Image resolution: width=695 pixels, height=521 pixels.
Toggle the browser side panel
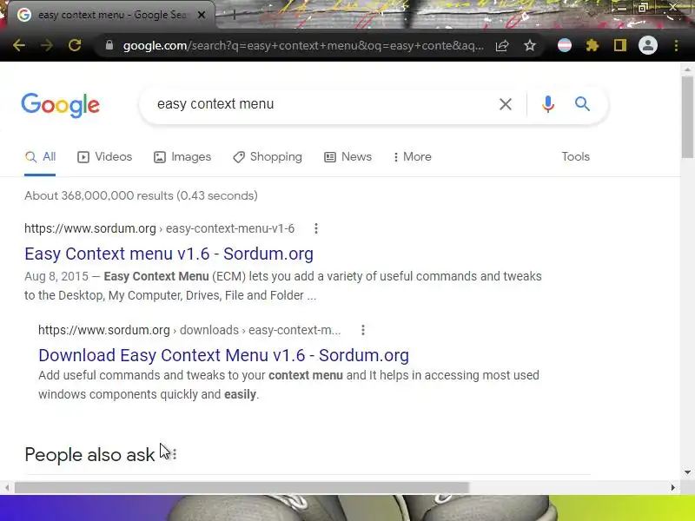pos(620,45)
